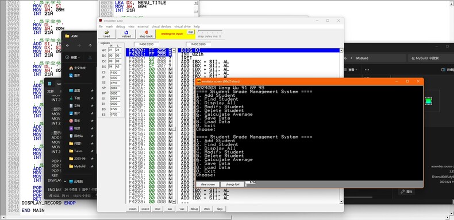Click the ES register field
The image size is (454, 220).
115,115
